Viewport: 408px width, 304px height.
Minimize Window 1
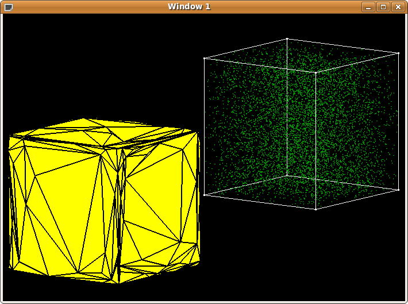368,7
